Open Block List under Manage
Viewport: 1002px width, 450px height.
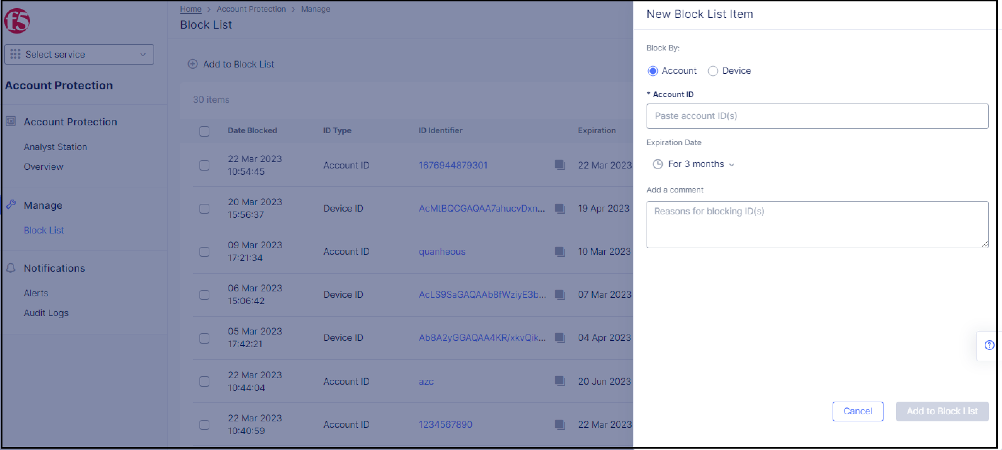tap(44, 230)
